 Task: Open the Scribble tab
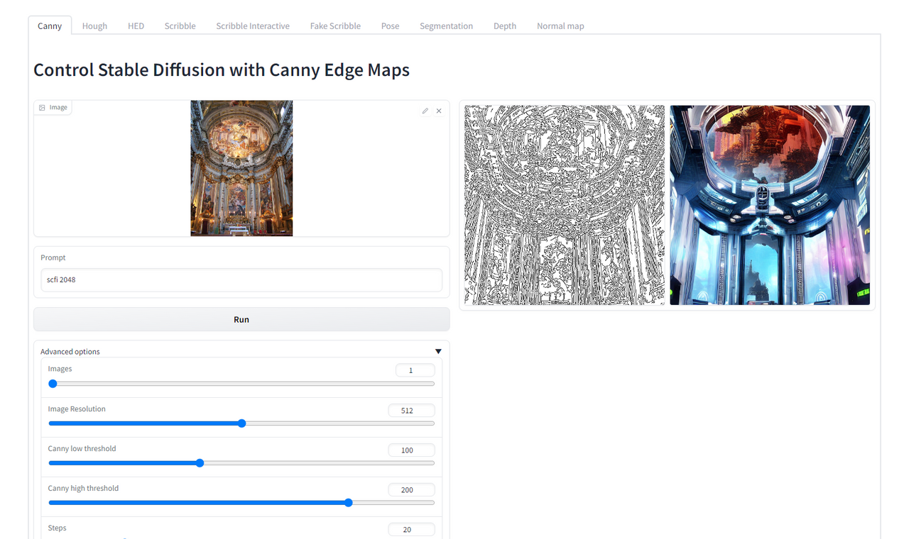pos(180,26)
